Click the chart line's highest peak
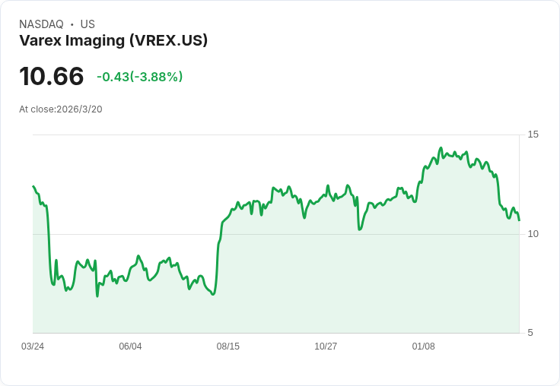 pyautogui.click(x=441, y=147)
